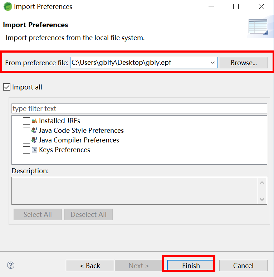Check the Keys Preferences checkbox
Viewport: 274px width, 277px height.
pos(26,150)
